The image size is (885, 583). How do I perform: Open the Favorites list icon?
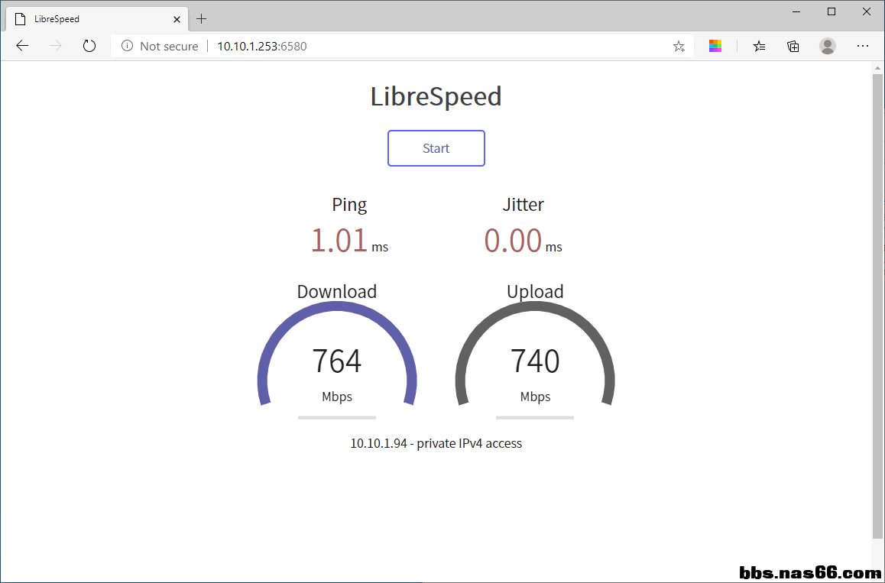click(x=759, y=46)
